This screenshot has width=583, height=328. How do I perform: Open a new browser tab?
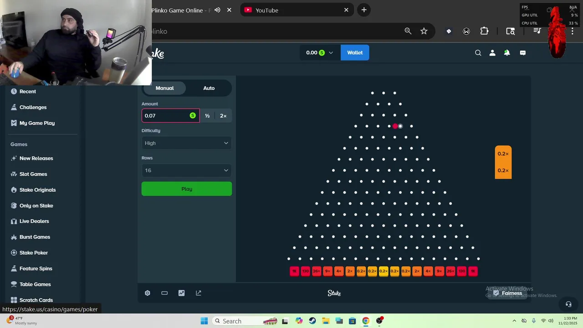click(x=363, y=10)
